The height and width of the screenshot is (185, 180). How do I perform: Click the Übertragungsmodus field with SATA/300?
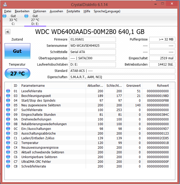[x=92, y=58]
